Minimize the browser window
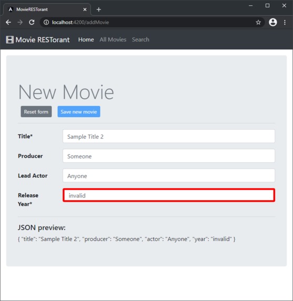293x301 pixels. pyautogui.click(x=250, y=6)
